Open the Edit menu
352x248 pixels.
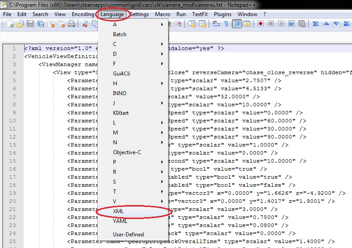coord(22,14)
